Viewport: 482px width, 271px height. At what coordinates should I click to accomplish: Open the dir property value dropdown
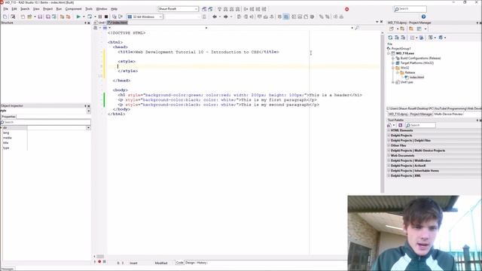click(x=88, y=128)
